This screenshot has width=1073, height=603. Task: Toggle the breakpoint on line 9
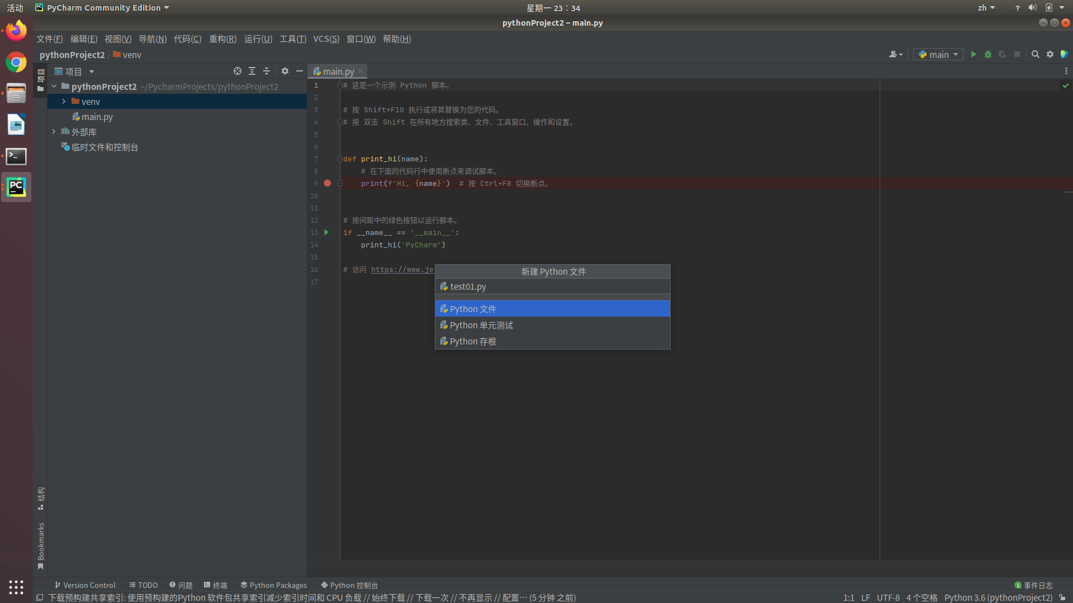pyautogui.click(x=327, y=183)
